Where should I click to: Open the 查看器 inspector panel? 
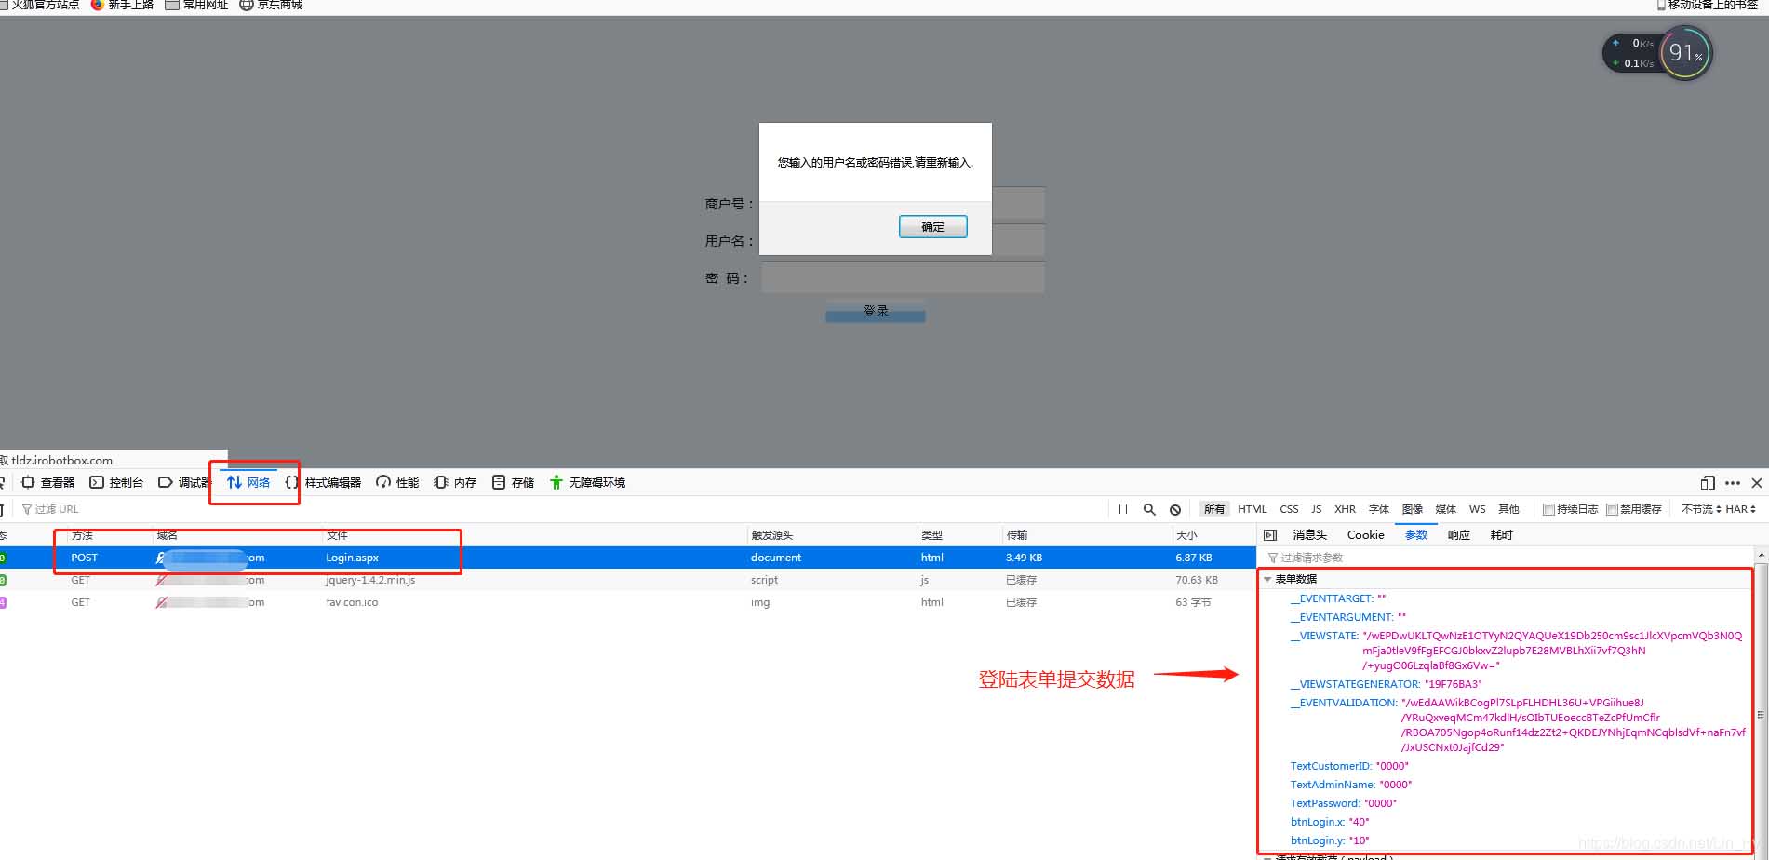(48, 482)
